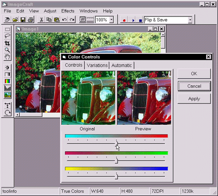Click the New image toolbar icon

tap(7, 20)
